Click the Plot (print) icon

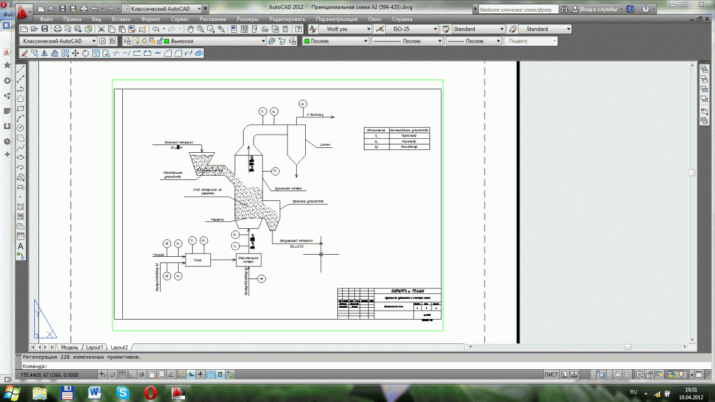click(x=57, y=29)
